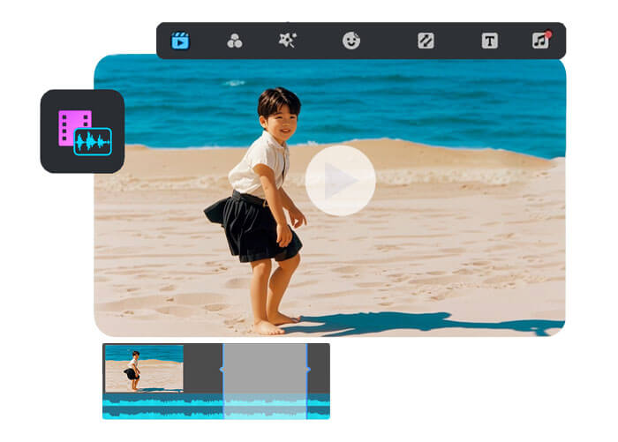The image size is (618, 442).
Task: Select the transitions diagonal-stripe icon
Action: coord(426,41)
